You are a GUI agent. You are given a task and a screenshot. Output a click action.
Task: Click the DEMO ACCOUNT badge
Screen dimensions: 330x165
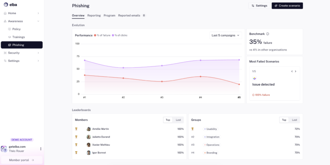(x=21, y=140)
